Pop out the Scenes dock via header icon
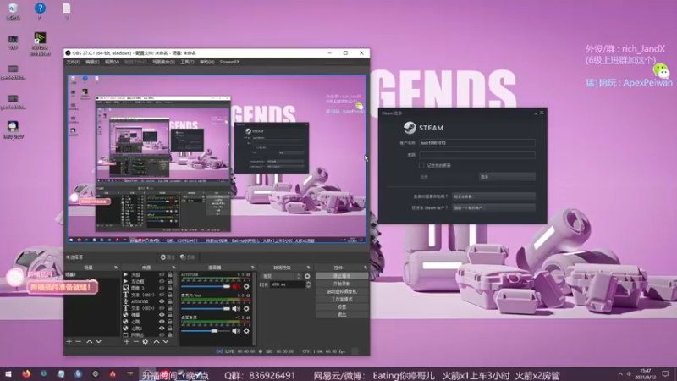Viewport: 677px width, 381px height. [116, 268]
